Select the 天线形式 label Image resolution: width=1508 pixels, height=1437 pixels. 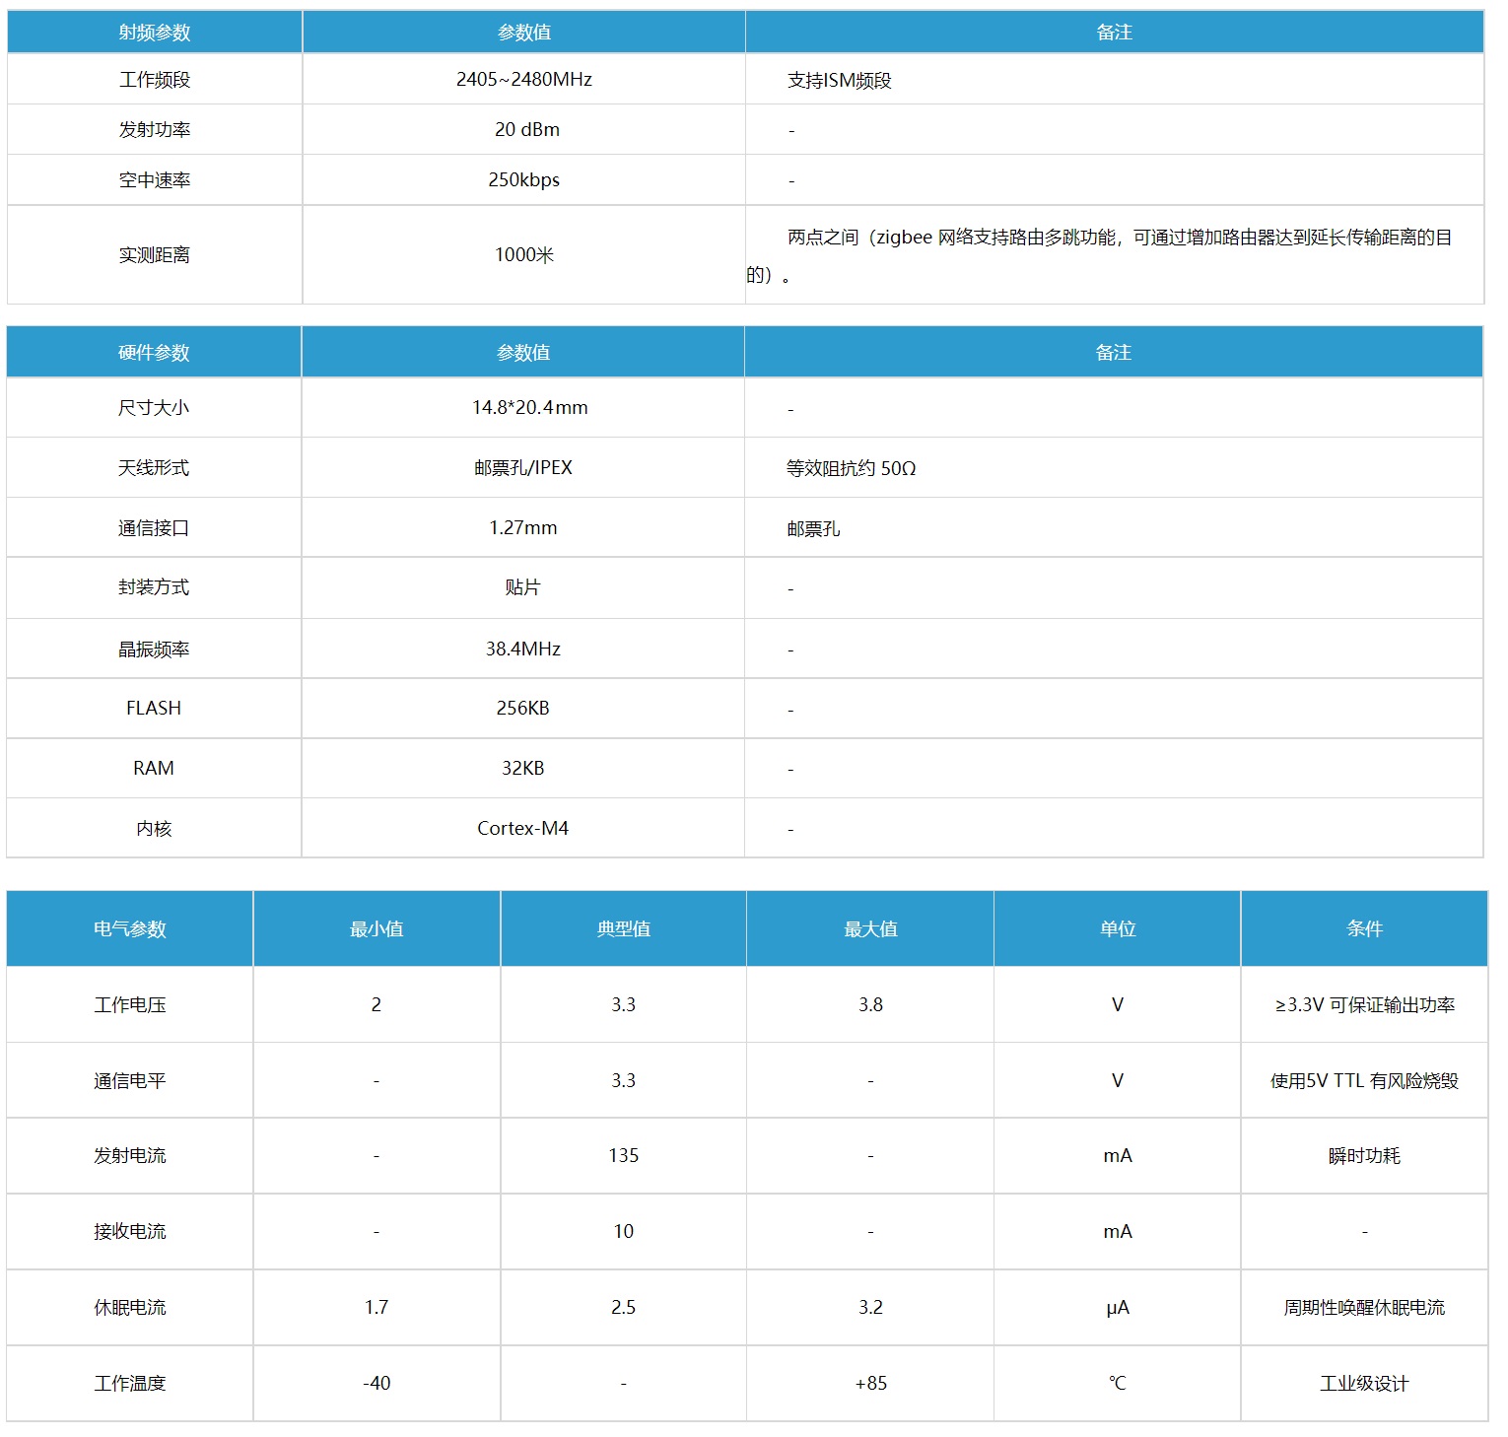tap(154, 468)
